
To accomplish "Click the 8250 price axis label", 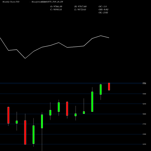I will point(144,144).
